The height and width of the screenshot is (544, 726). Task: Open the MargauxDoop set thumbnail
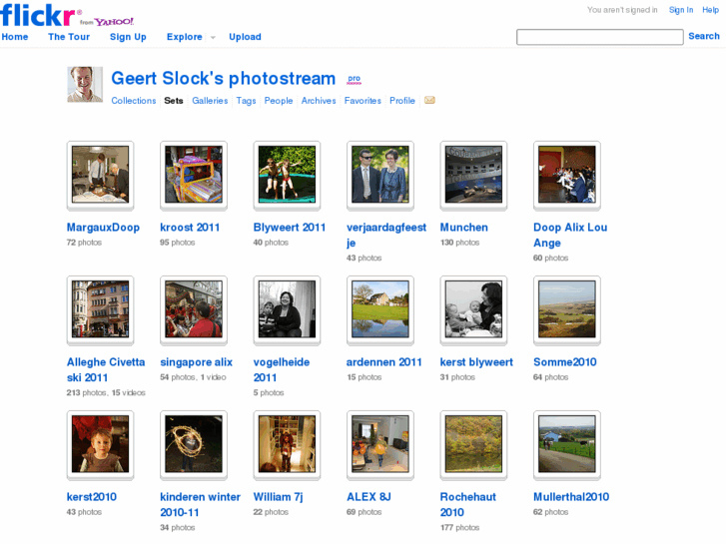[x=100, y=175]
